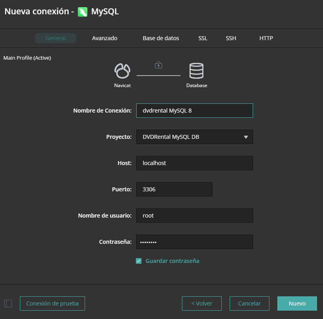The image size is (323, 319).
Task: Open the Proyecto dropdown list
Action: pyautogui.click(x=194, y=137)
